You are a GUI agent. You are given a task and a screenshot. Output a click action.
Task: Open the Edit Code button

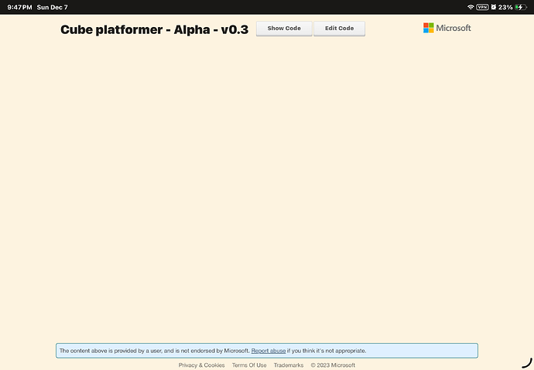point(339,29)
